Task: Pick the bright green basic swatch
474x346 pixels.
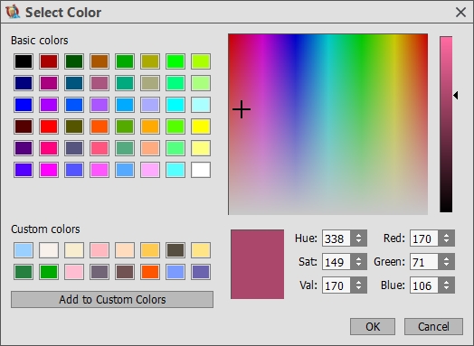Action: [x=175, y=61]
